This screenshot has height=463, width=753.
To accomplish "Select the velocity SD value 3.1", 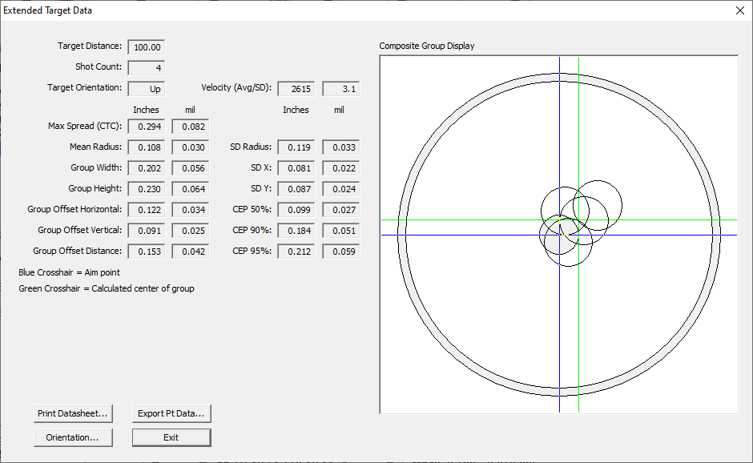I will point(341,89).
